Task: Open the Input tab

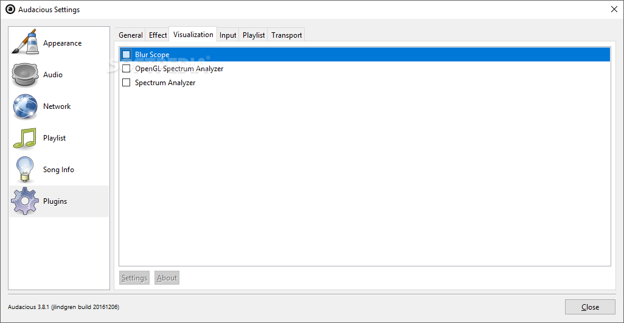Action: (228, 35)
